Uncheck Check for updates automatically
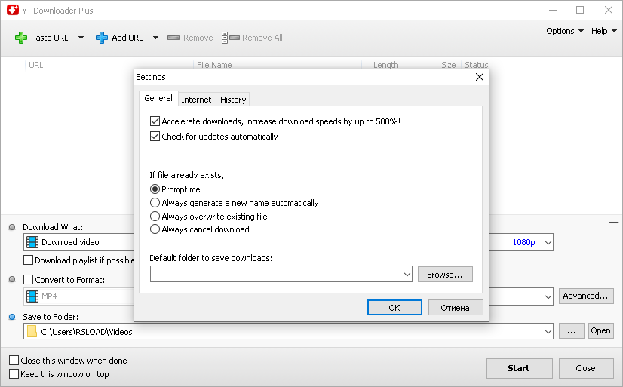 click(x=155, y=137)
